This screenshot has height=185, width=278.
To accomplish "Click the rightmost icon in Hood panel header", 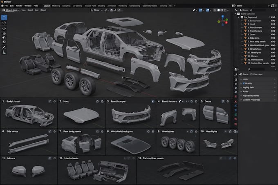I will pos(102,101).
